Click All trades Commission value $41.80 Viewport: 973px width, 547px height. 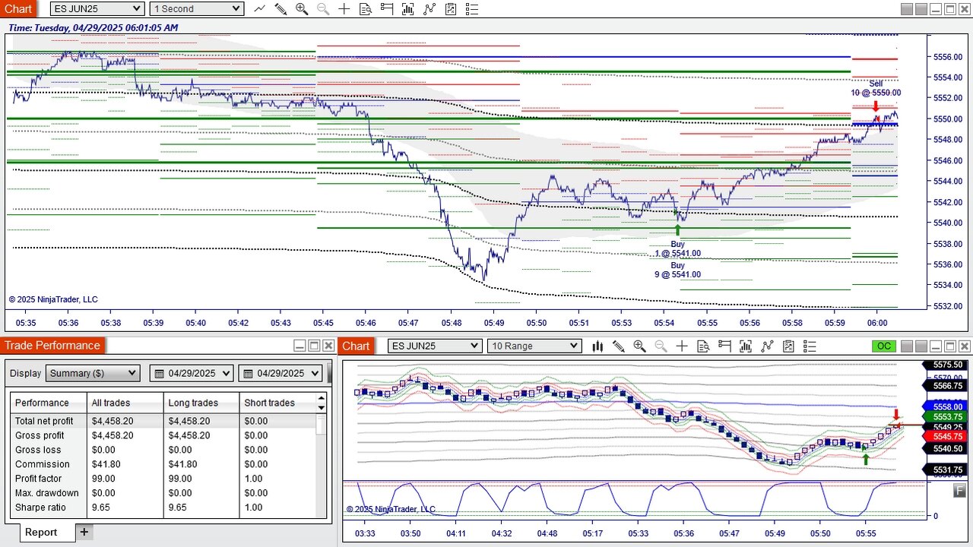[106, 464]
